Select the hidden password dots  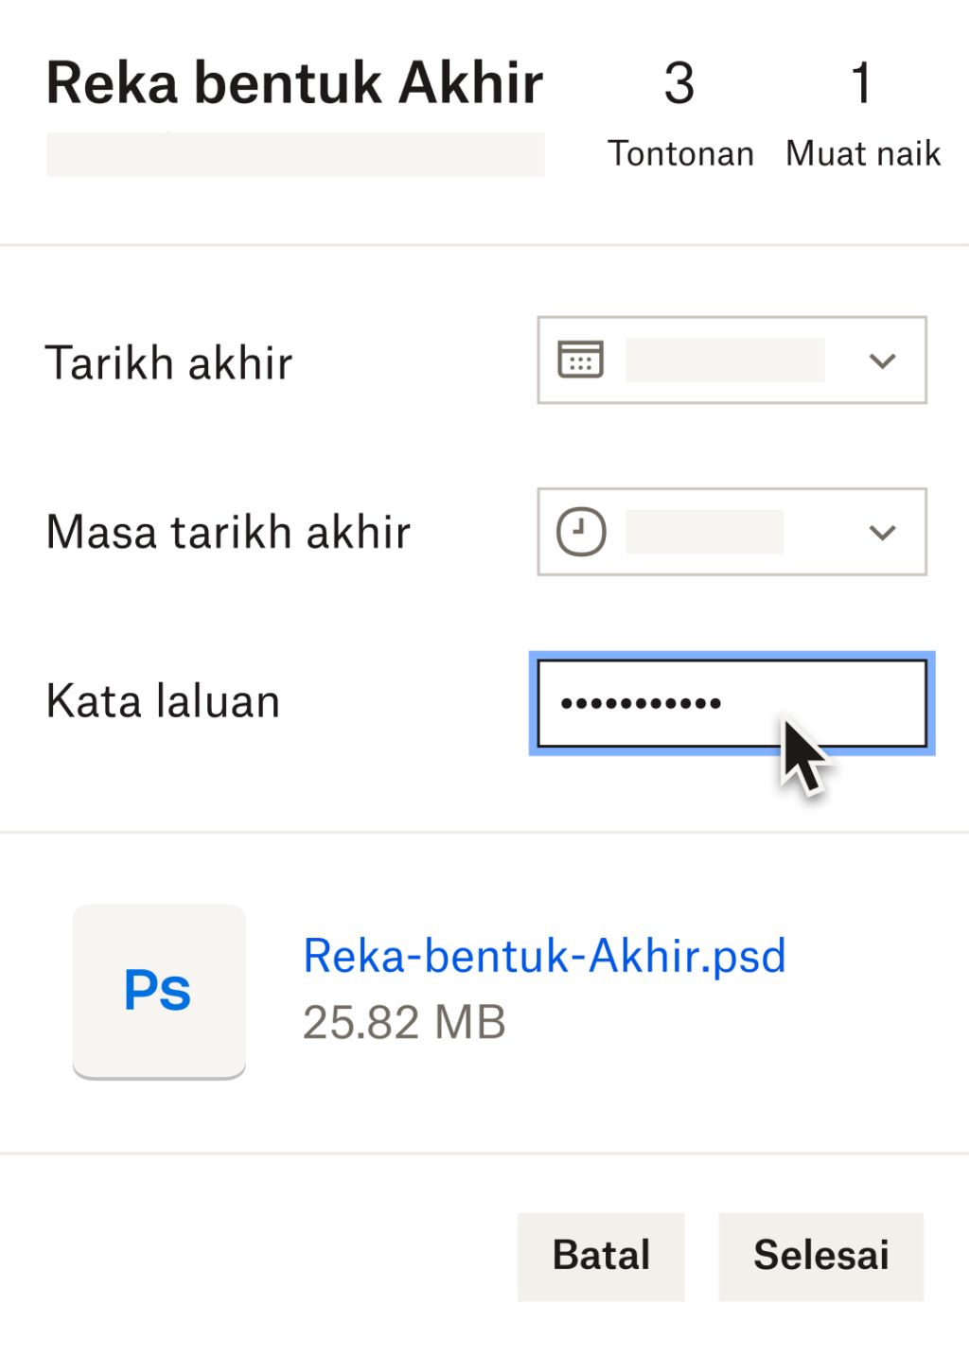click(x=643, y=705)
